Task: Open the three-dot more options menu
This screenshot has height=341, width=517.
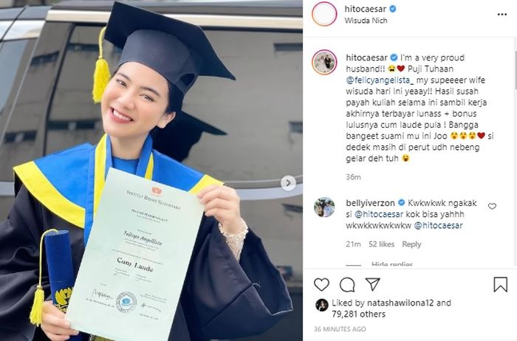Action: coord(501,15)
